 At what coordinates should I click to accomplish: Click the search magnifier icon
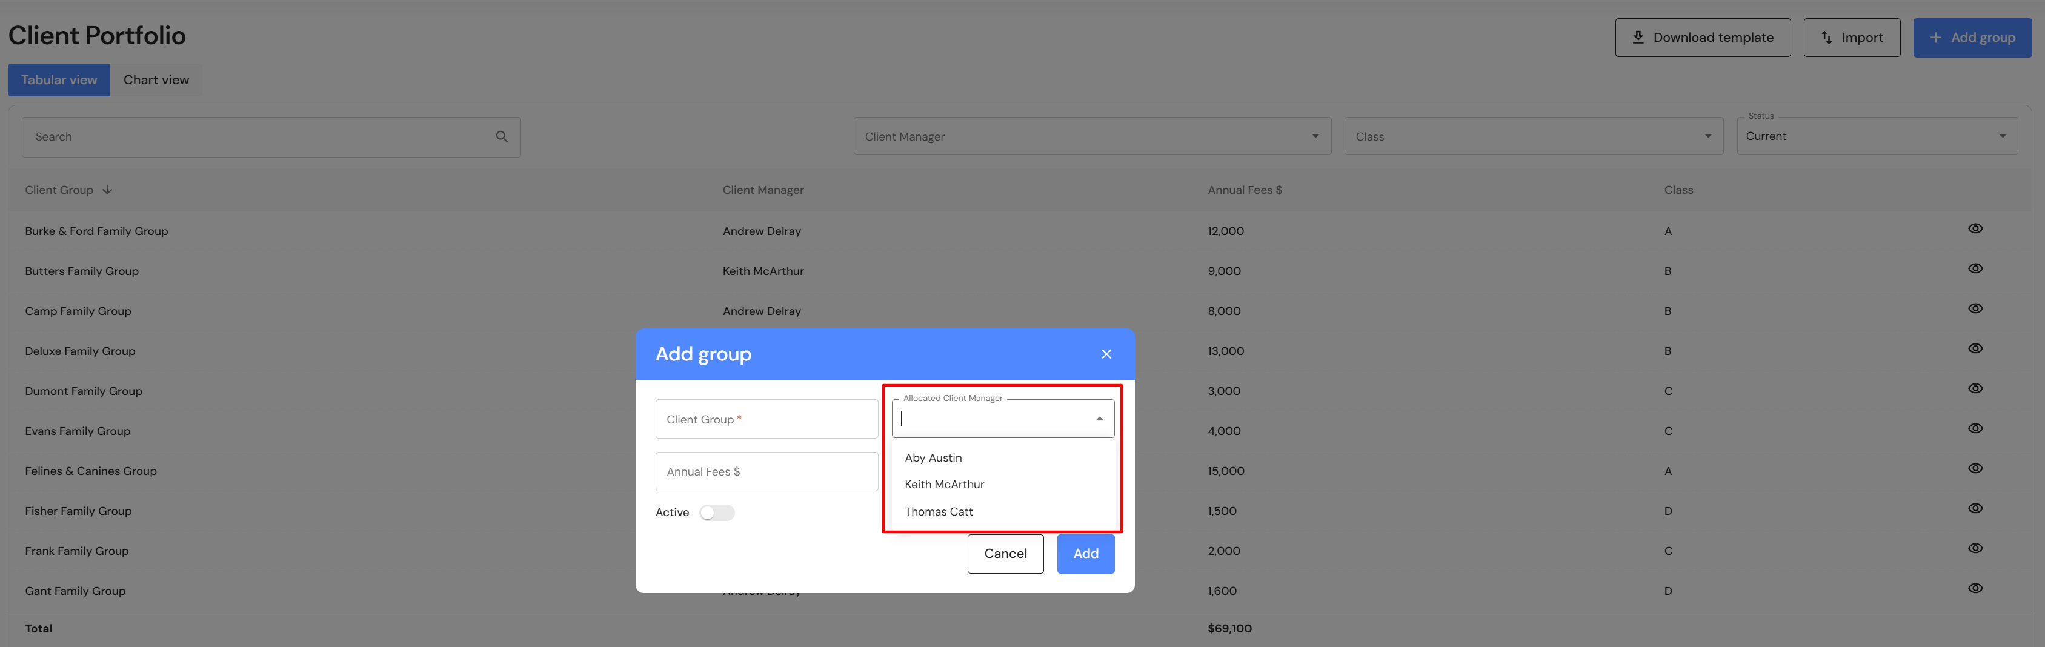click(502, 136)
